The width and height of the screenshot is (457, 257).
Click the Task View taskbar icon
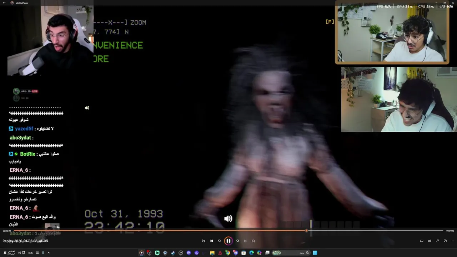click(x=267, y=253)
